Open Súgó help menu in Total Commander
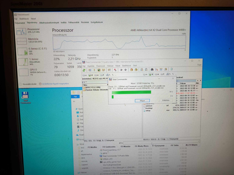 pos(199,64)
